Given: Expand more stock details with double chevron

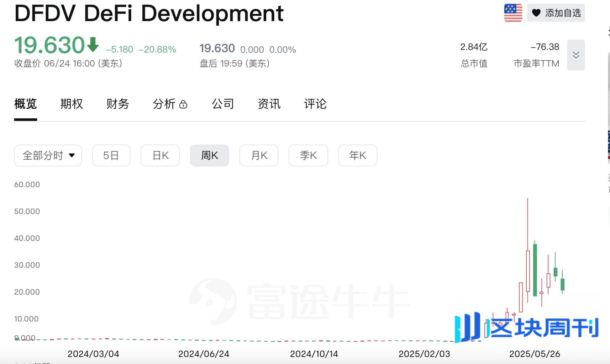Looking at the screenshot, I should [575, 55].
